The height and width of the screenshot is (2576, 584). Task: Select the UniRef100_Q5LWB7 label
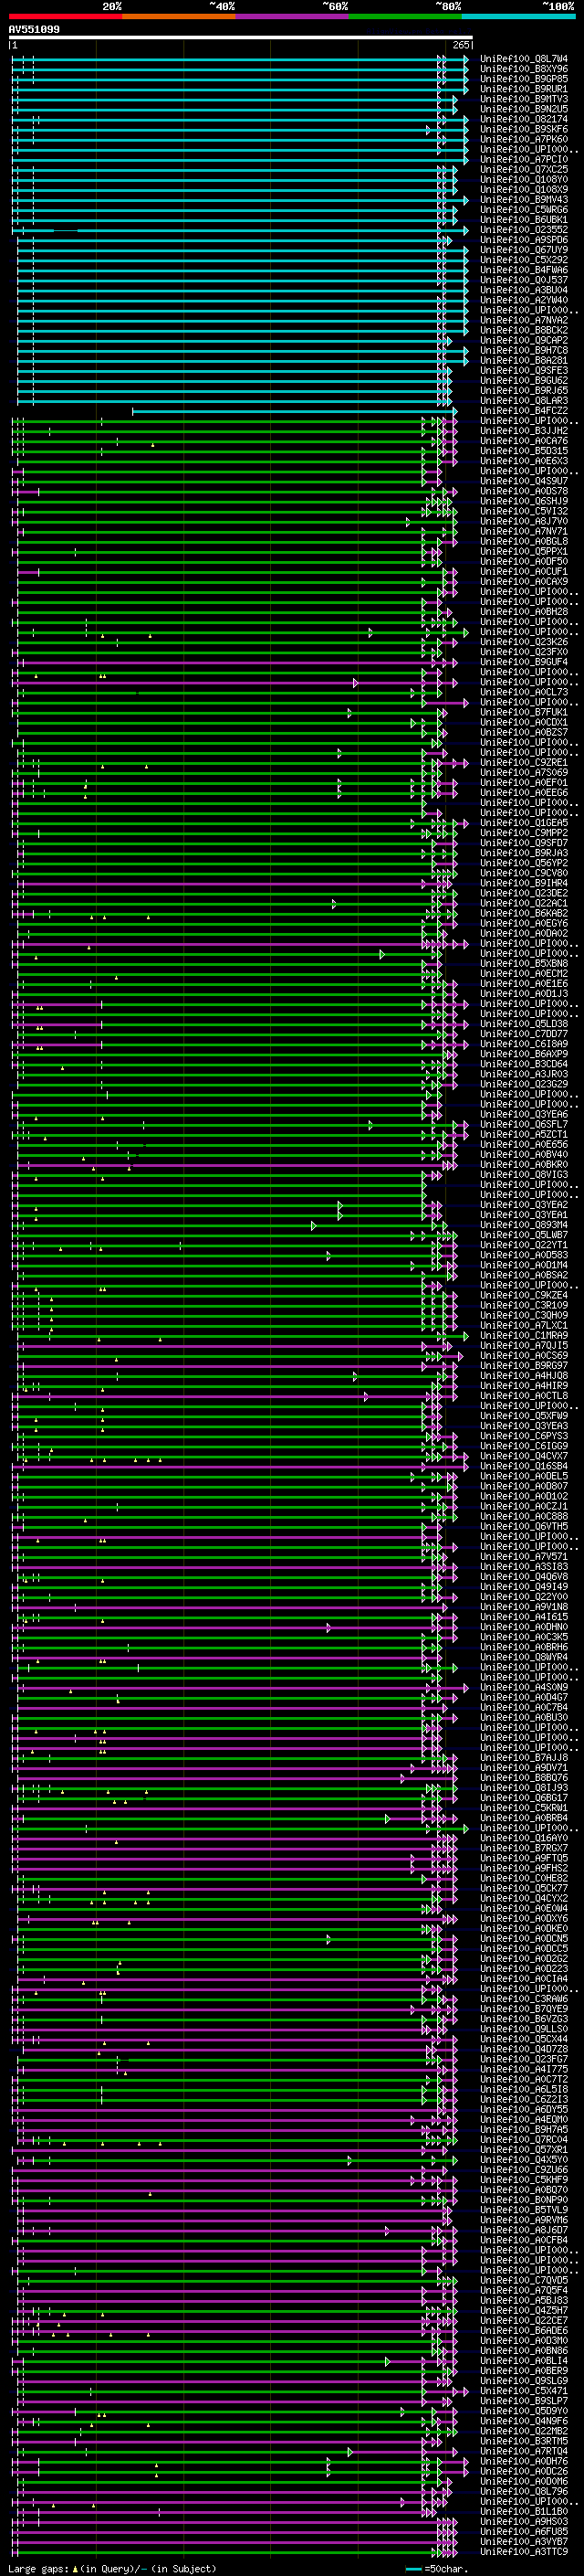(x=524, y=1235)
